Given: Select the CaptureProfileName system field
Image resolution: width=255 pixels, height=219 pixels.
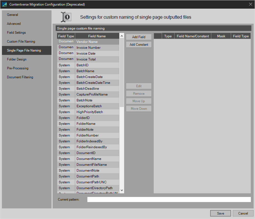Looking at the screenshot, I should point(88,94).
